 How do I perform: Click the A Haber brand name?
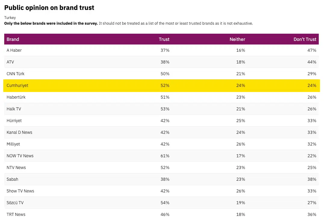(x=14, y=50)
